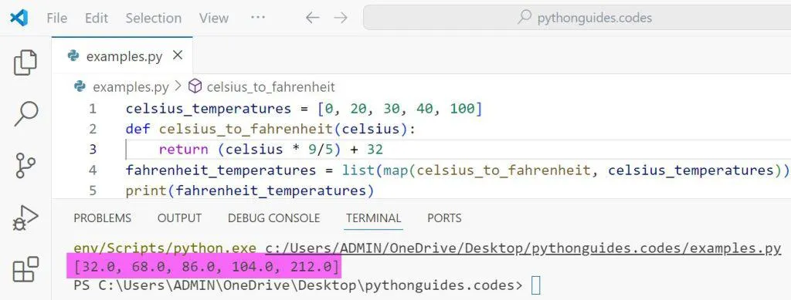Switch to the DEBUG CONSOLE panel tab
Screen dimensions: 791x300
274,218
